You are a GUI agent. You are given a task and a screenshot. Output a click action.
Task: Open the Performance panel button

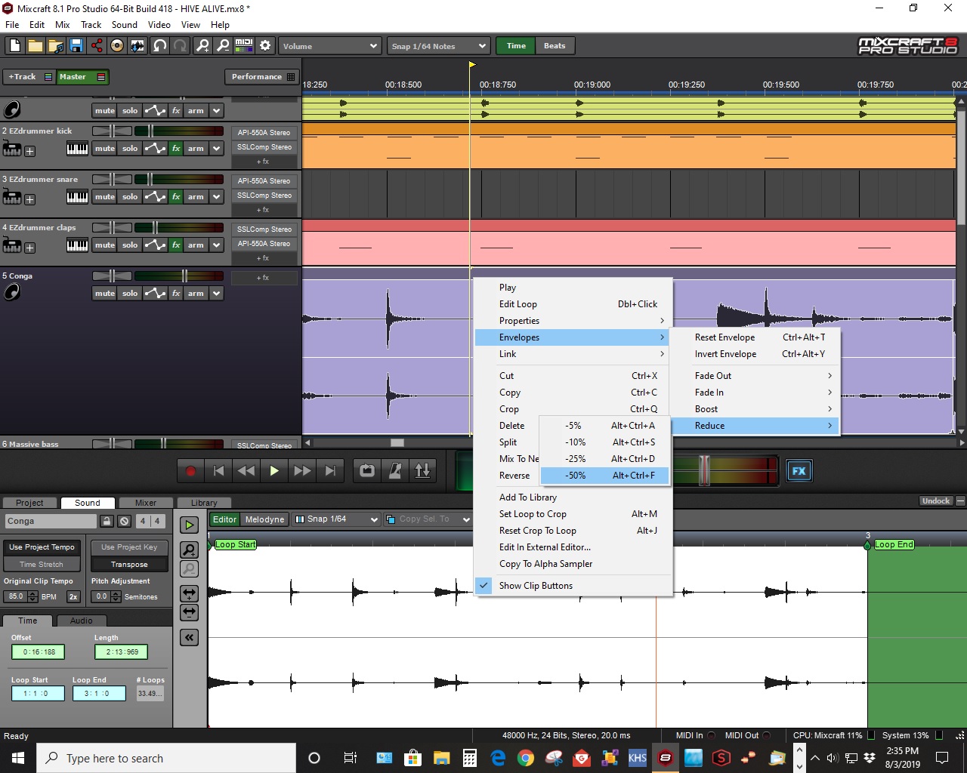tap(261, 77)
